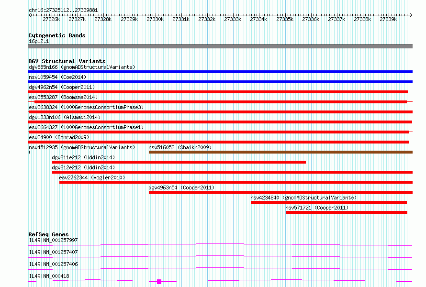Open esv2762344 (Vogler2010) variant label
Image resolution: width=426 pixels, height=287 pixels.
(92, 177)
